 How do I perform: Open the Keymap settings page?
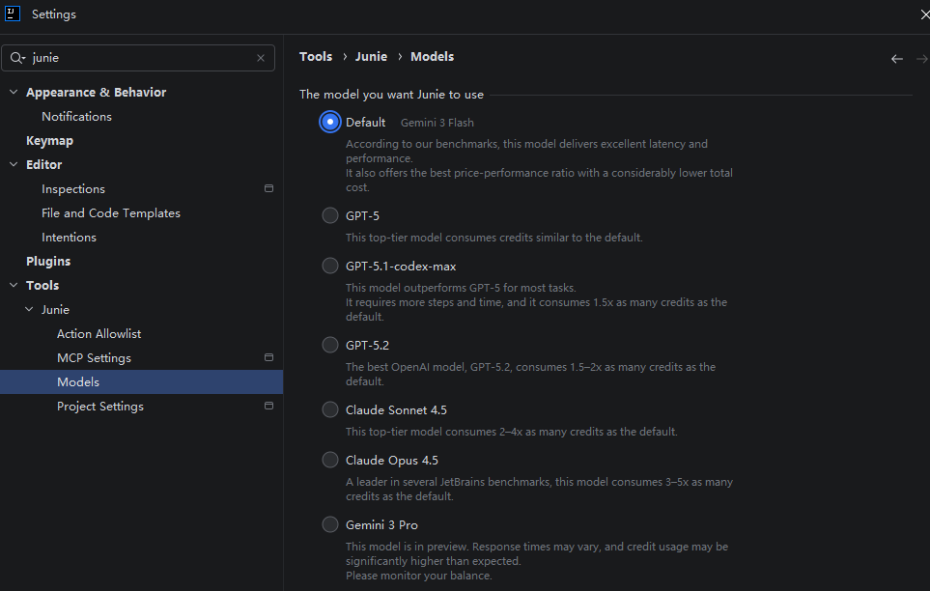click(49, 141)
